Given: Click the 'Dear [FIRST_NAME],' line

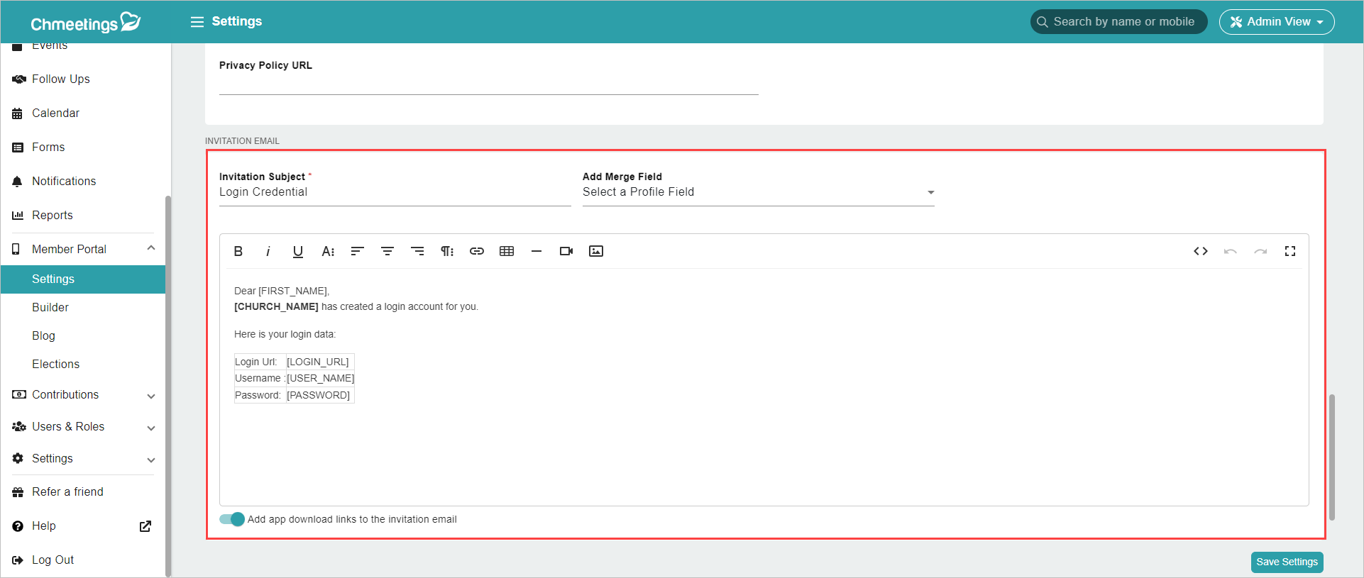Looking at the screenshot, I should 282,291.
